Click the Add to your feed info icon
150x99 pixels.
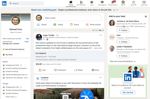pos(146,16)
